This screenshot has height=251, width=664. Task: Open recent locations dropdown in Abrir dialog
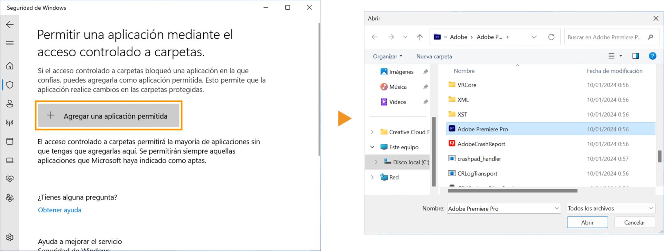tap(405, 37)
